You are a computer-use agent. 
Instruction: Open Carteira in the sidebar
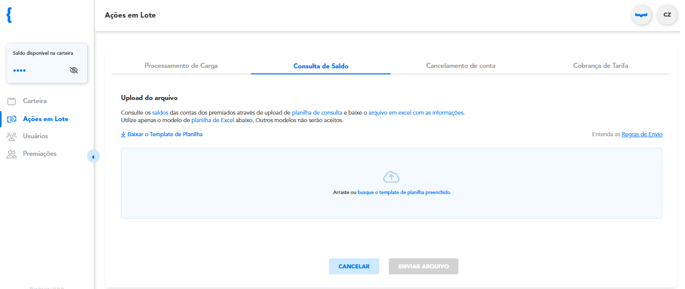[35, 101]
